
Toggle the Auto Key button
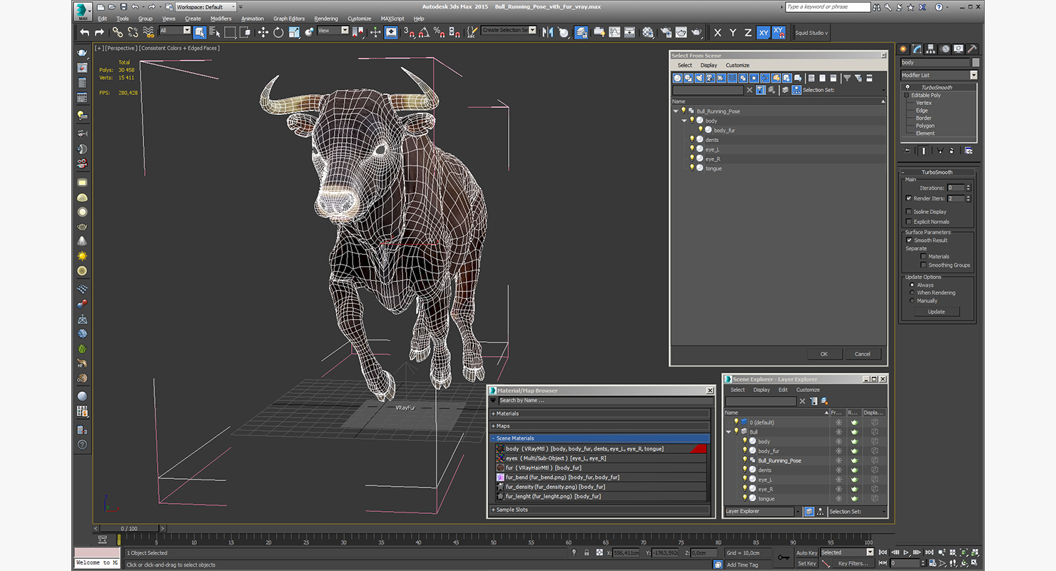click(x=807, y=552)
